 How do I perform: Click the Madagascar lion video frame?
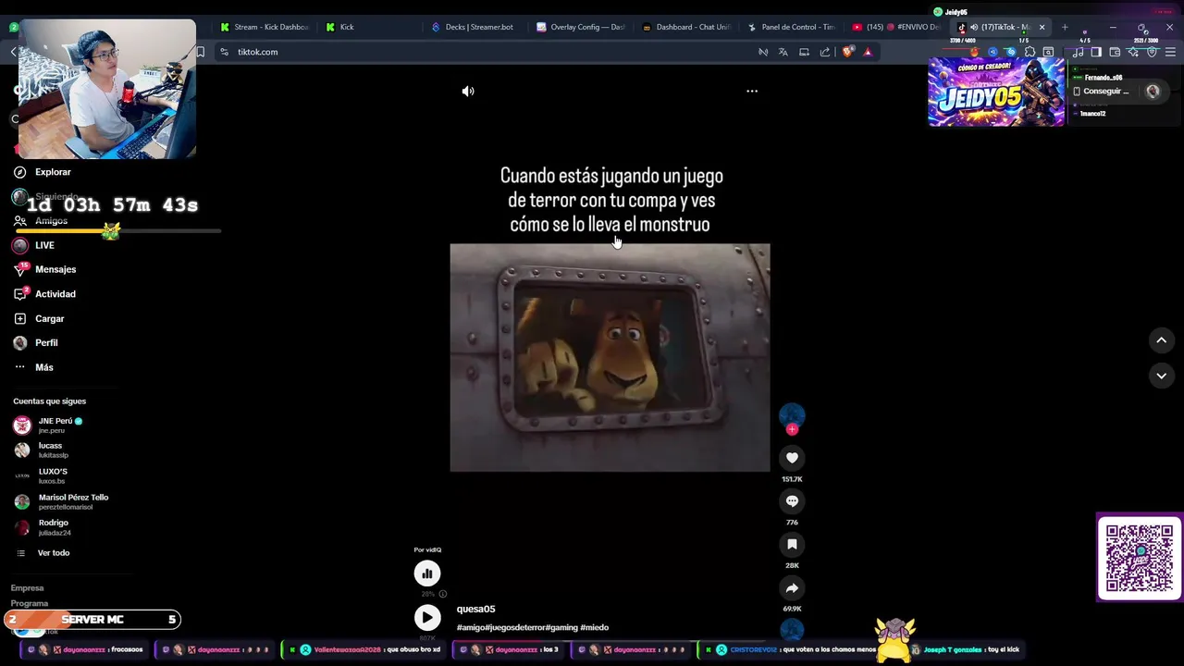coord(610,358)
